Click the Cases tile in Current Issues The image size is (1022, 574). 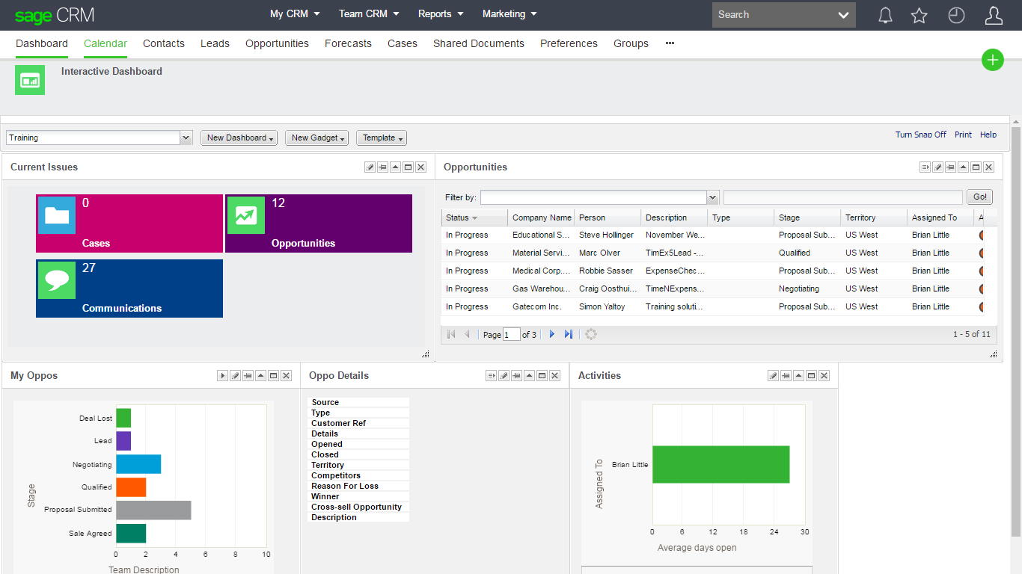[x=129, y=223]
